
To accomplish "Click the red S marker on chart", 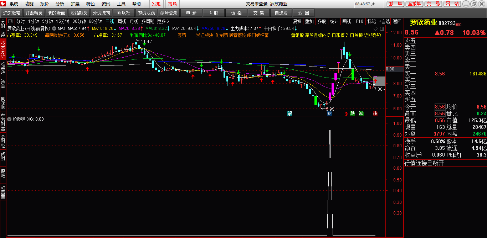I will click(x=346, y=113).
